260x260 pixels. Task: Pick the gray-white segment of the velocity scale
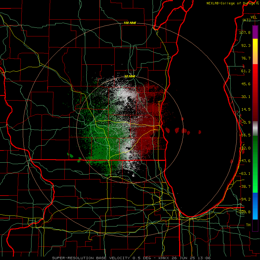[255, 129]
